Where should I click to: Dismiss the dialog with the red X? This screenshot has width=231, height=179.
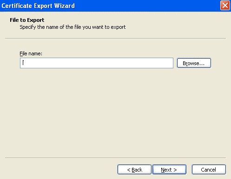coord(225,6)
